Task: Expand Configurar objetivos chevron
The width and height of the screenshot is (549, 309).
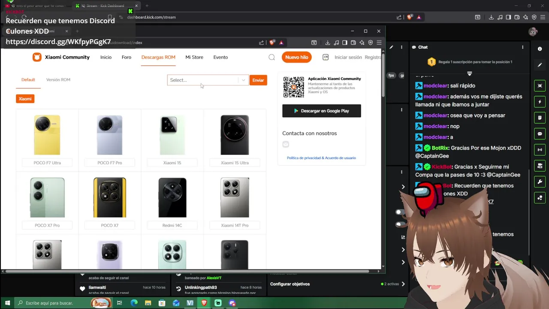Action: [403, 284]
